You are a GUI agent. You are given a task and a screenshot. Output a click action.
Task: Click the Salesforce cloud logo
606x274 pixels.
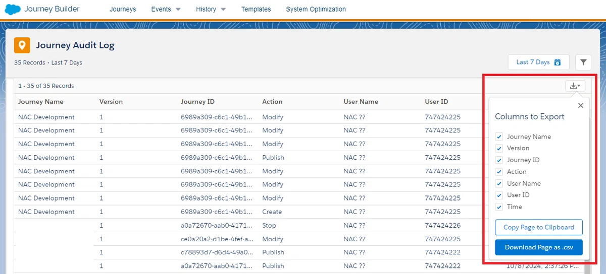click(x=13, y=9)
